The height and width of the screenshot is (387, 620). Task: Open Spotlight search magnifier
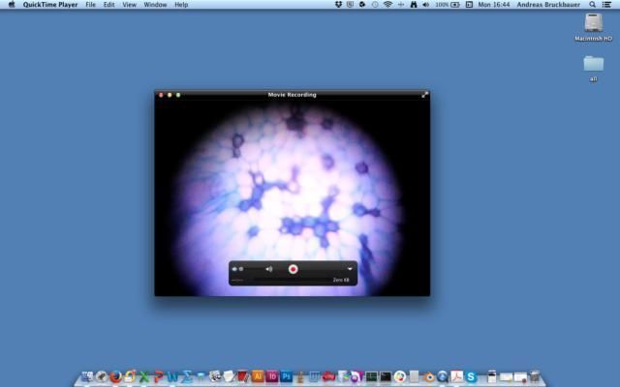592,5
